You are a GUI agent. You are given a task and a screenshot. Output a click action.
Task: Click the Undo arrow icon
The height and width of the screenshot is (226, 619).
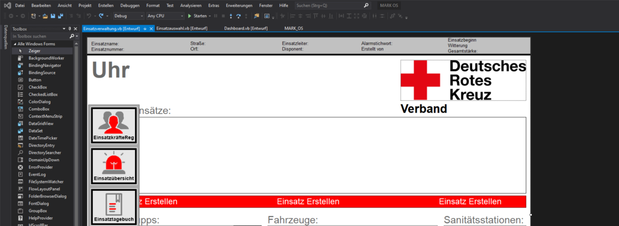88,16
